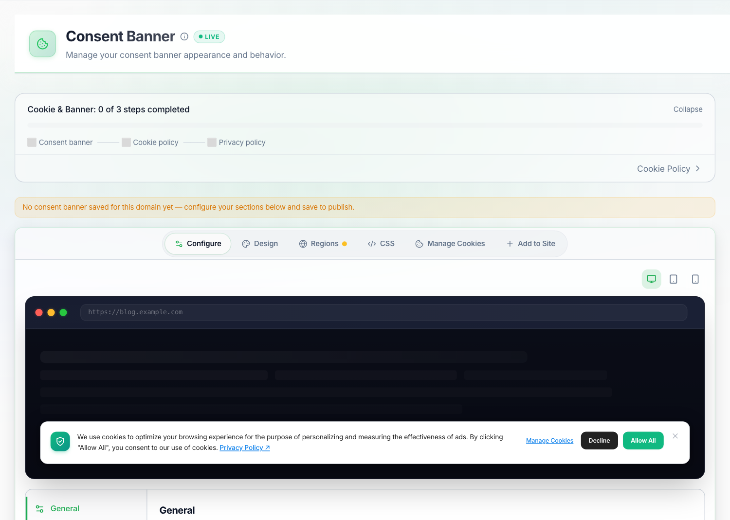The height and width of the screenshot is (520, 730).
Task: Click the sliders icon beside General sidebar item
Action: 40,509
